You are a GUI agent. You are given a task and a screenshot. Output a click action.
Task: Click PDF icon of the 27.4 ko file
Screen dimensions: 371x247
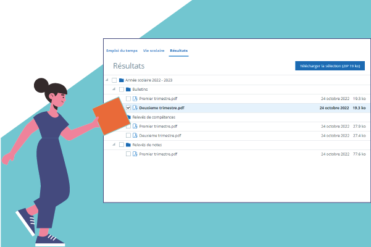pyautogui.click(x=135, y=136)
